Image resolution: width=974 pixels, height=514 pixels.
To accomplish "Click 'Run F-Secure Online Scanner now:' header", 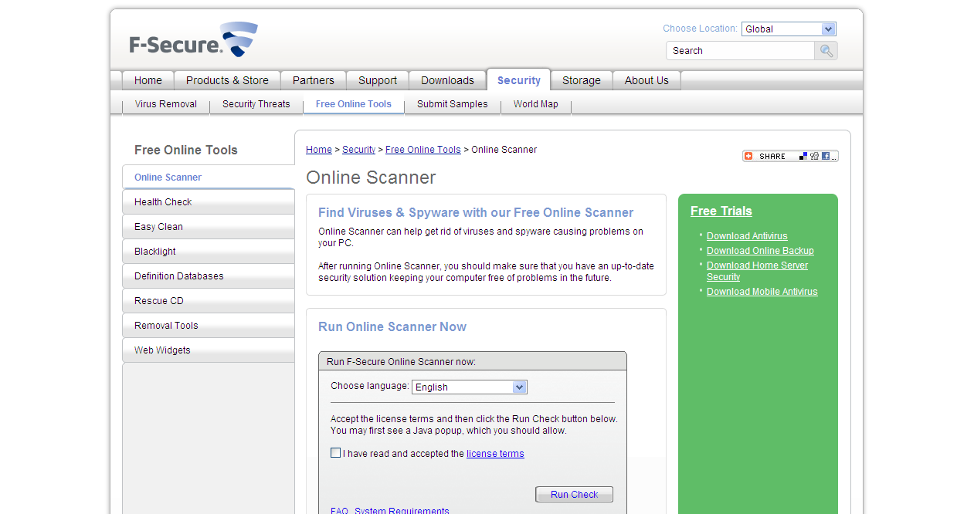I will click(x=401, y=361).
